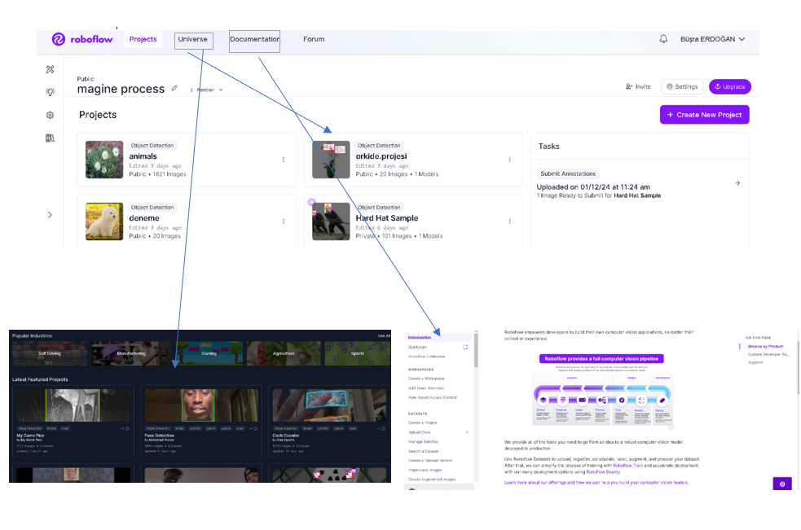This screenshot has width=801, height=530.
Task: Open Cash Counter project image
Action: click(329, 405)
